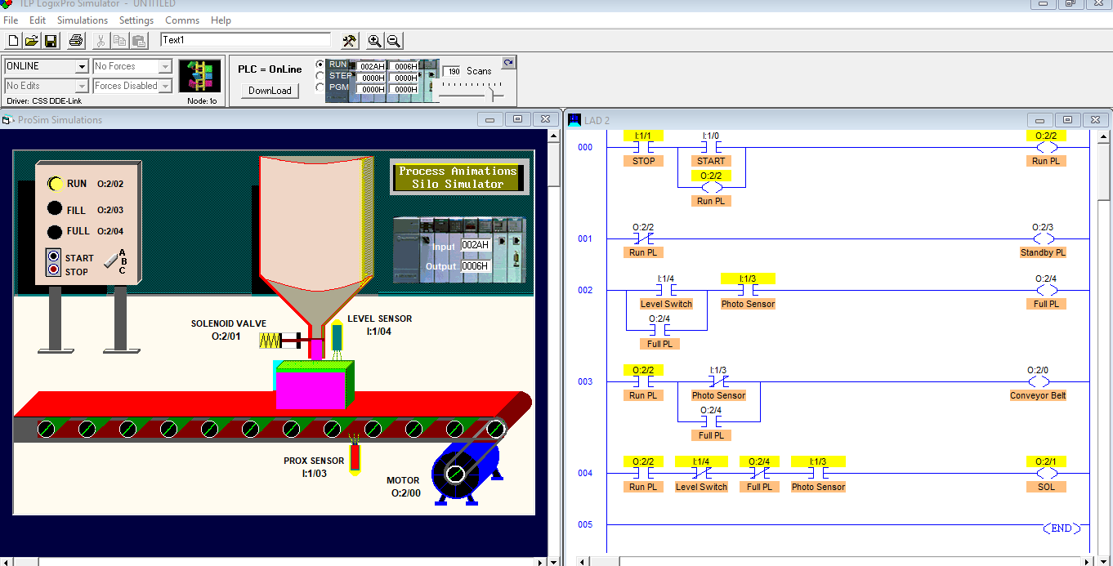Click the Copy icon in toolbar
The width and height of the screenshot is (1113, 566).
pyautogui.click(x=120, y=40)
